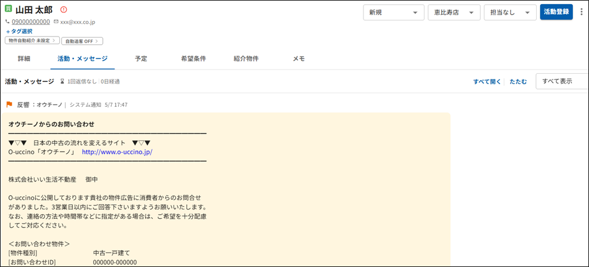Image resolution: width=589 pixels, height=267 pixels.
Task: Click the 反響:オウチーノ message header
Action: (40, 104)
